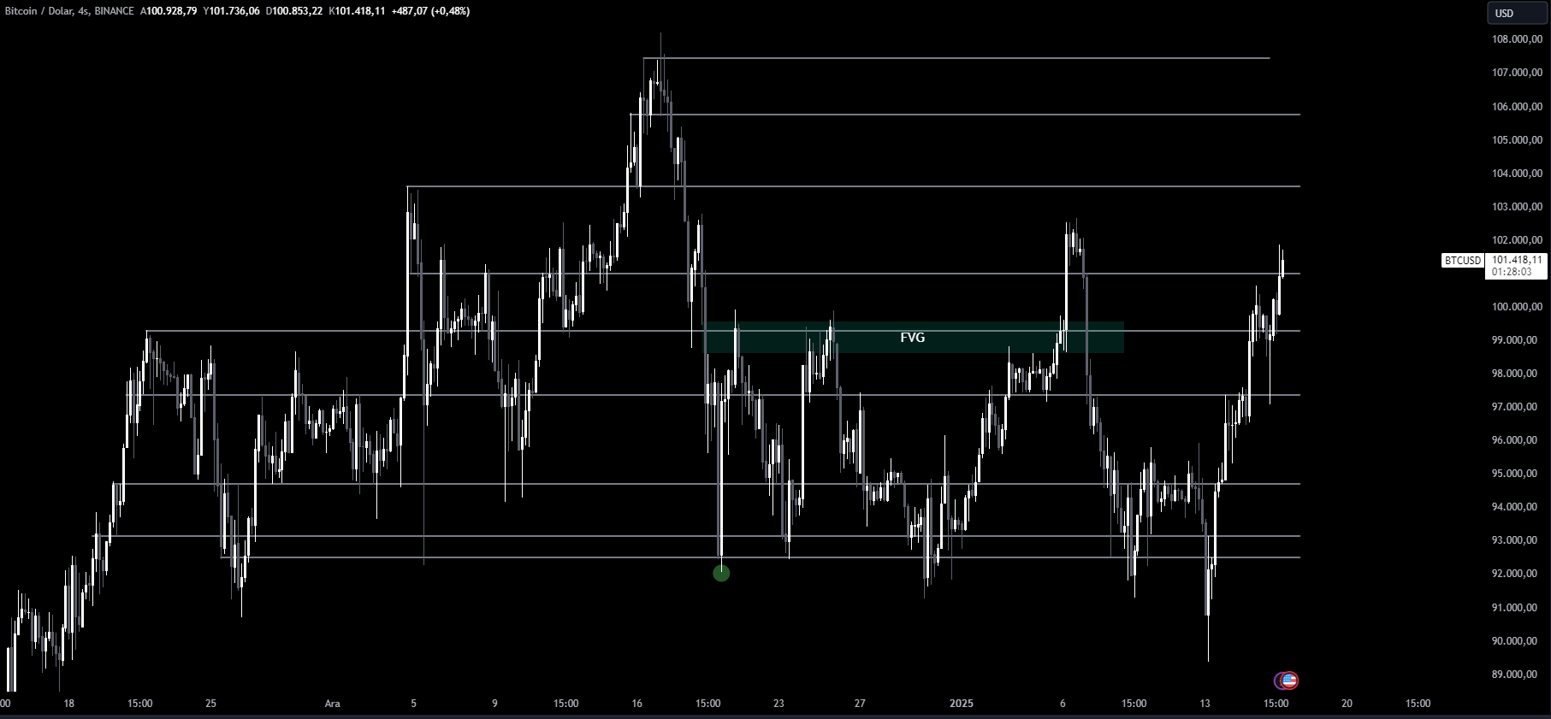
Task: Click the current price label 101.418,11
Action: click(1517, 260)
